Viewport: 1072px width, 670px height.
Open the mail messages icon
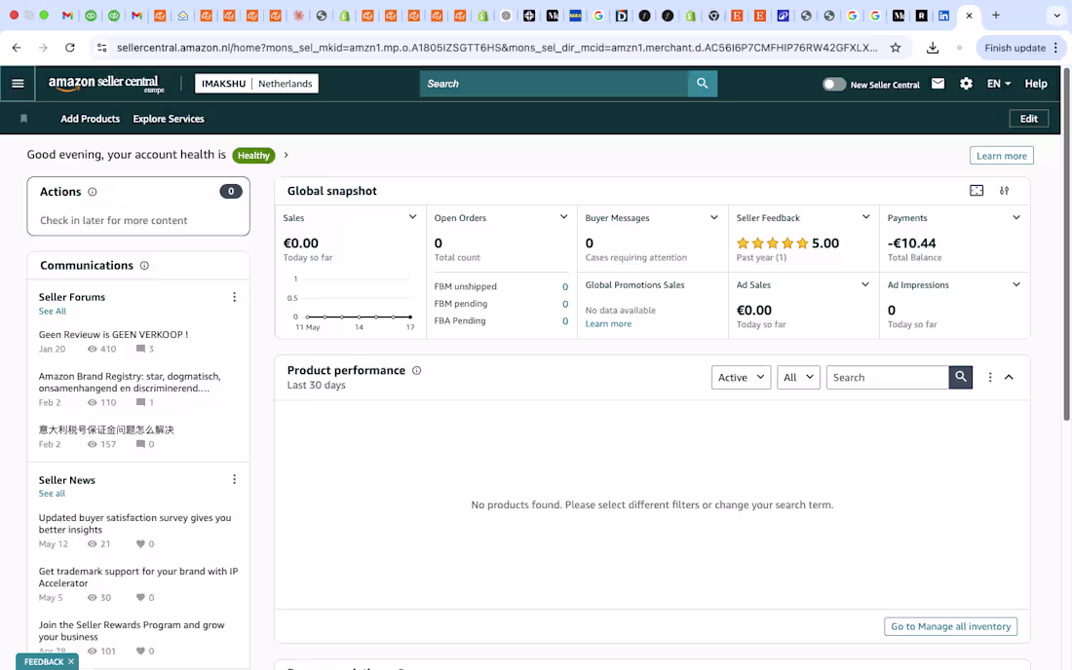click(x=938, y=84)
